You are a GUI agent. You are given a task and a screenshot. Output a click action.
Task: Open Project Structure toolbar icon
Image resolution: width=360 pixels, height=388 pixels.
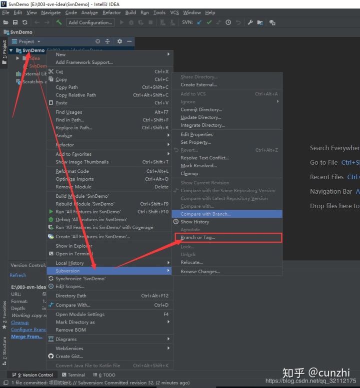(x=259, y=22)
